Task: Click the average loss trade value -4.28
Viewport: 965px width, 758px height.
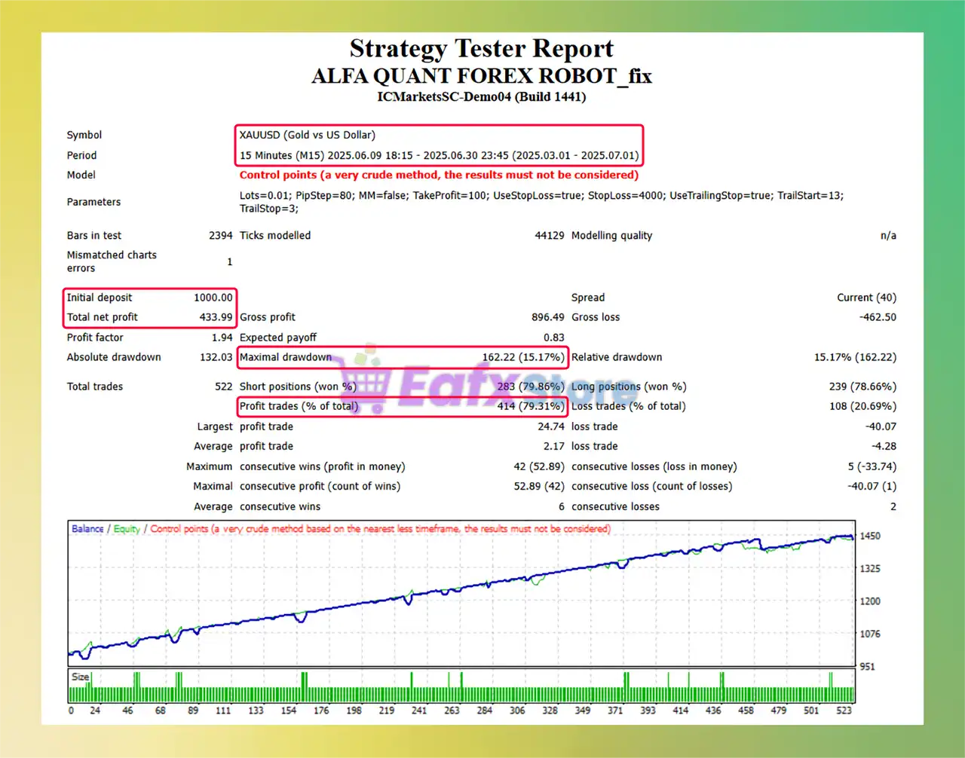Action: click(x=884, y=446)
